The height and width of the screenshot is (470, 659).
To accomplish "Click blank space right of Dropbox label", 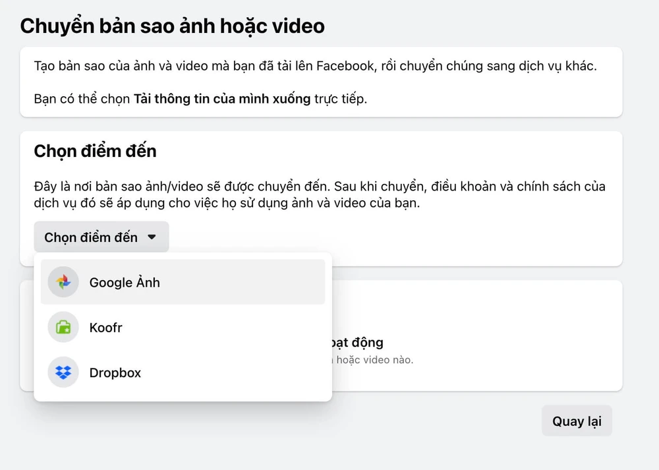I will [244, 372].
